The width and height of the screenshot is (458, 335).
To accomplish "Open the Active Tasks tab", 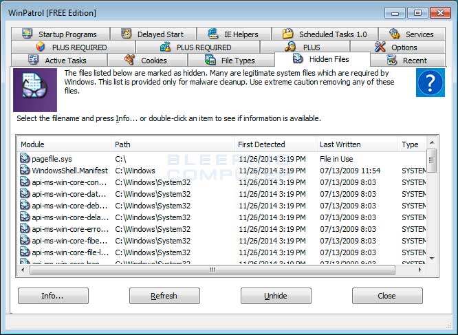I will point(59,60).
